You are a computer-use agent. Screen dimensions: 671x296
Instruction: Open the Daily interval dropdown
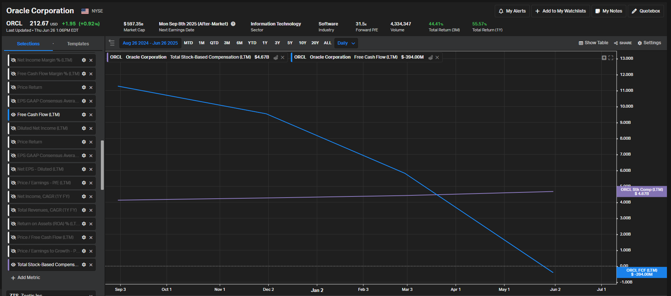[x=346, y=43]
